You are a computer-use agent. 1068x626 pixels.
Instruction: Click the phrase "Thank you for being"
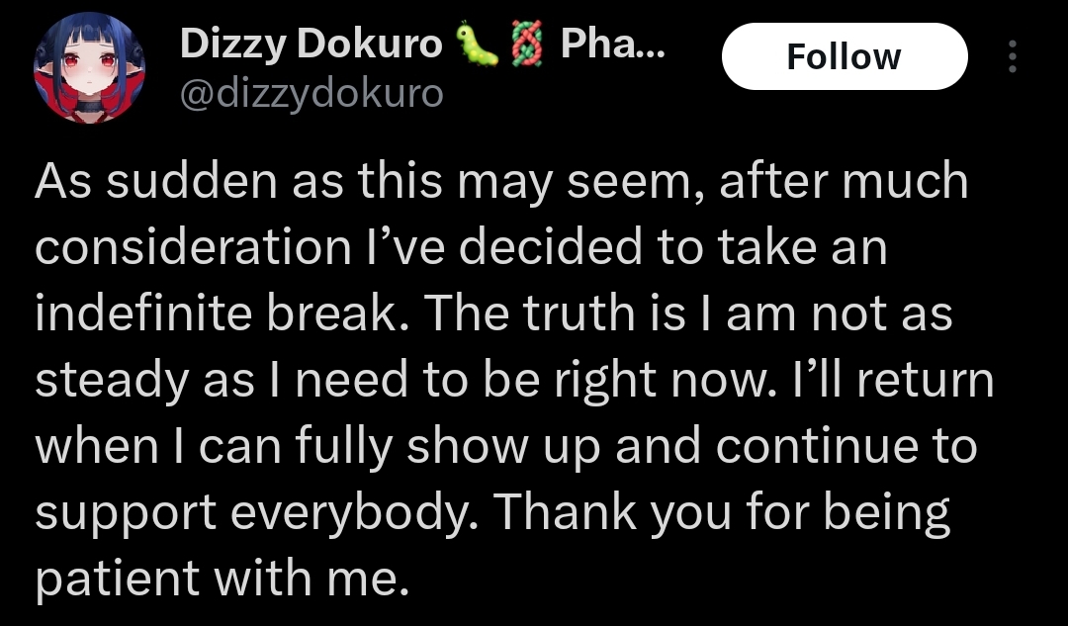point(721,513)
